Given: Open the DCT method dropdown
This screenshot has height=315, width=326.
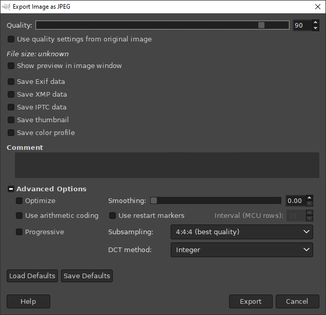Looking at the screenshot, I should coord(241,250).
